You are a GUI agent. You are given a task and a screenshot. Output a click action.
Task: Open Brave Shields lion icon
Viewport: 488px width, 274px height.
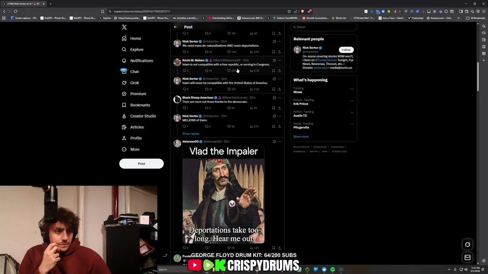point(302,11)
